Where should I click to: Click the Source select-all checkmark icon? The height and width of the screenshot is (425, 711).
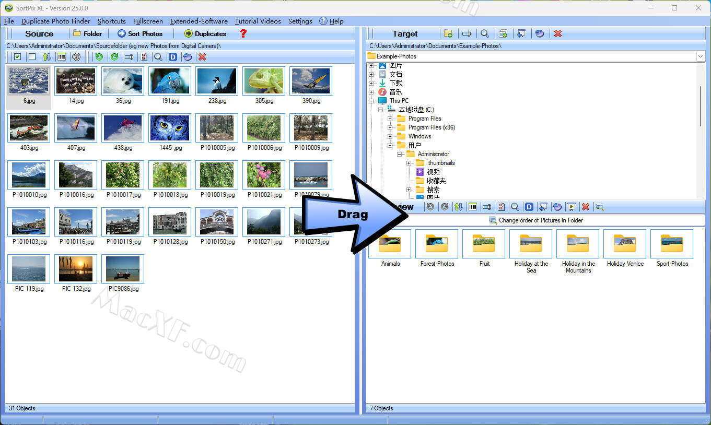point(17,57)
